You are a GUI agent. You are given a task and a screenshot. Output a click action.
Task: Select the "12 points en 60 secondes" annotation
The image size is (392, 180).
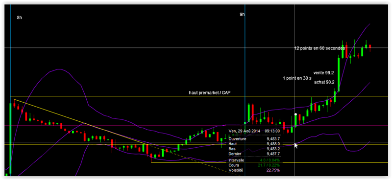pyautogui.click(x=319, y=48)
